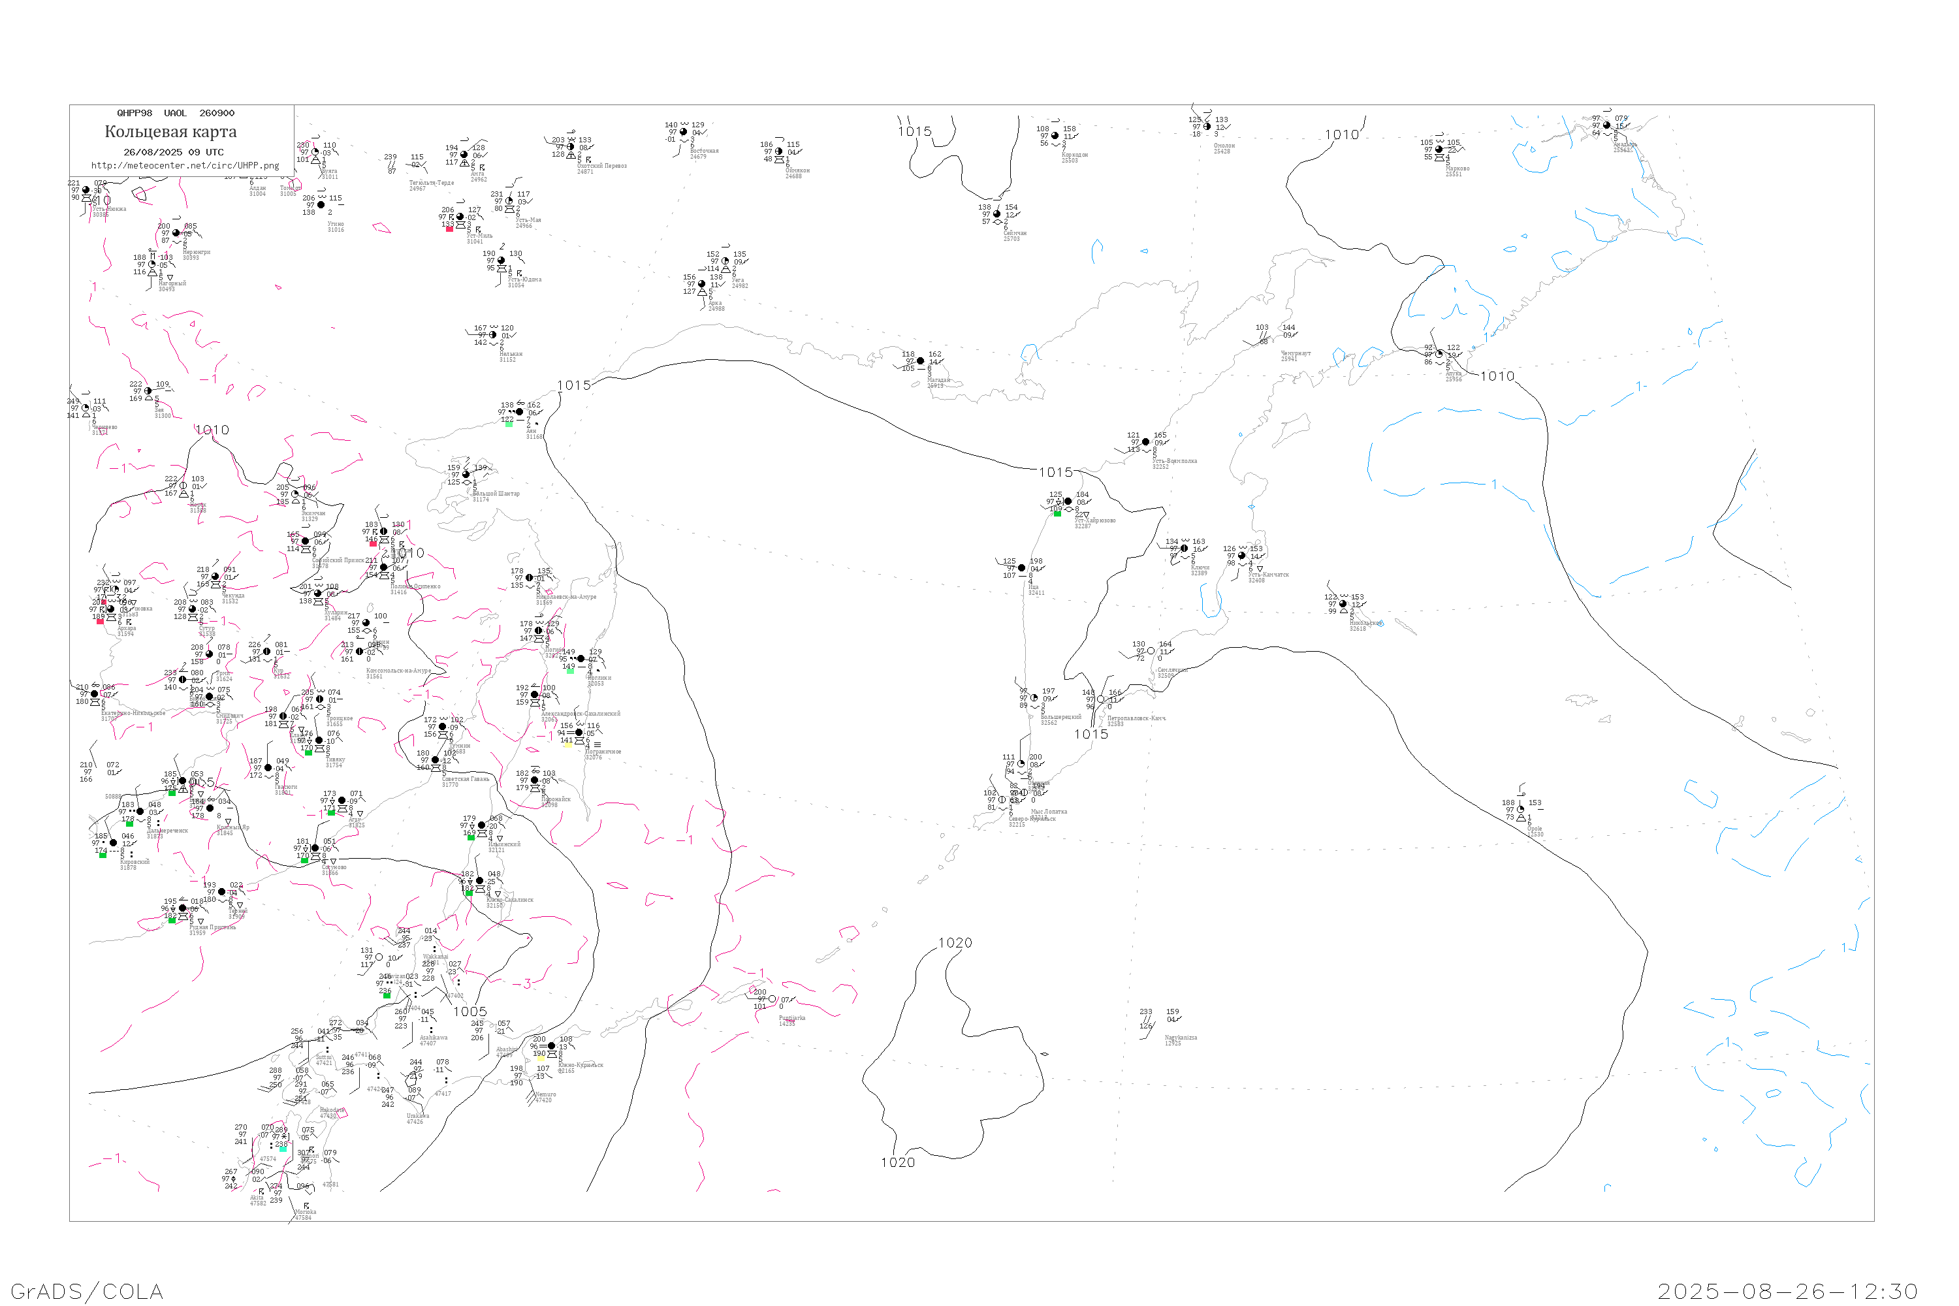Click the filled station circle at Угино 31016
The image size is (1959, 1306).
321,205
